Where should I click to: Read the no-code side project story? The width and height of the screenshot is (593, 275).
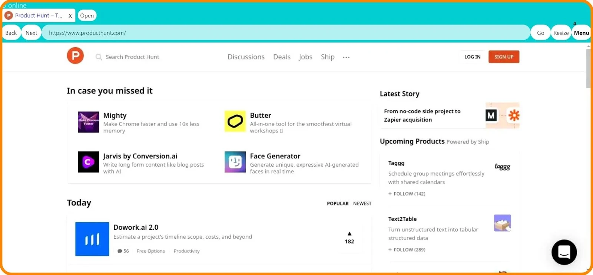[x=422, y=115]
